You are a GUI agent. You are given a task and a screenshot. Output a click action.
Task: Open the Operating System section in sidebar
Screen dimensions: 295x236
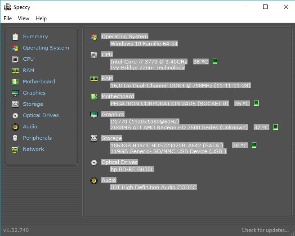pos(46,48)
